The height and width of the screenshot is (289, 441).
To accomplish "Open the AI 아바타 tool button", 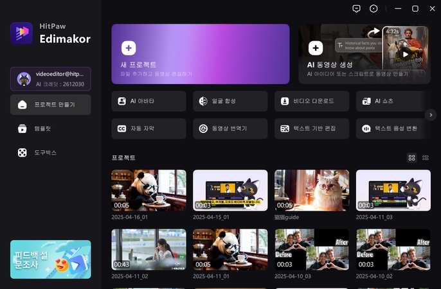I will pos(148,101).
